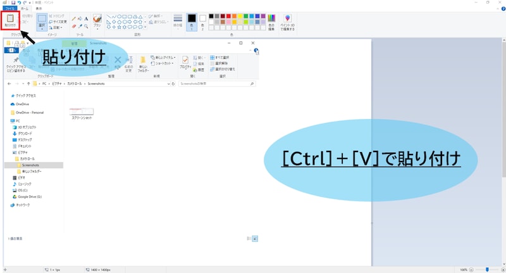This screenshot has width=506, height=273.
Task: Click the Explorer Back arrow
Action: (9, 84)
